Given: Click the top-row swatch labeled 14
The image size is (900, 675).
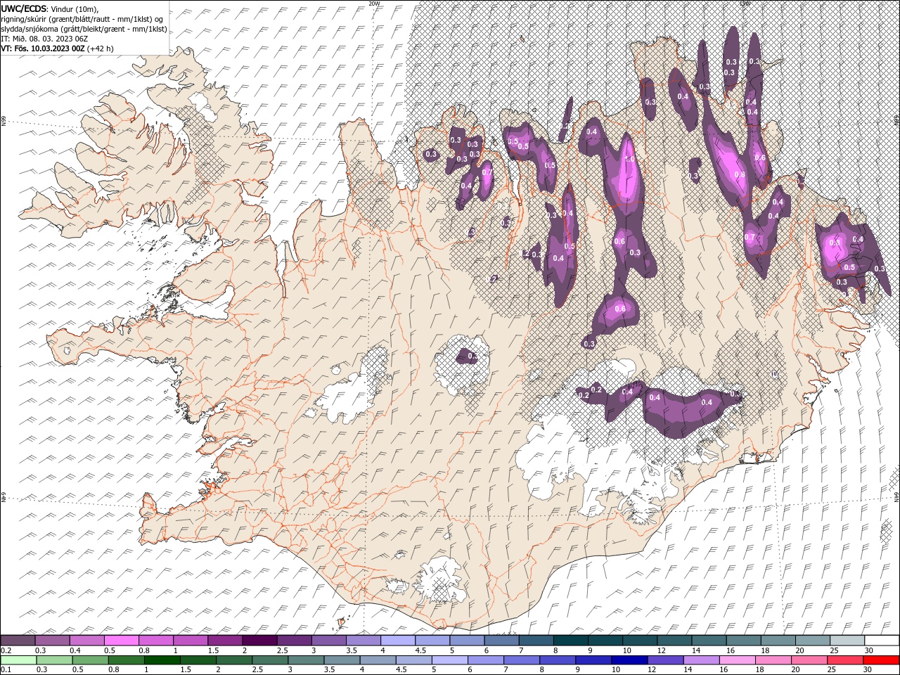Looking at the screenshot, I should [x=709, y=641].
